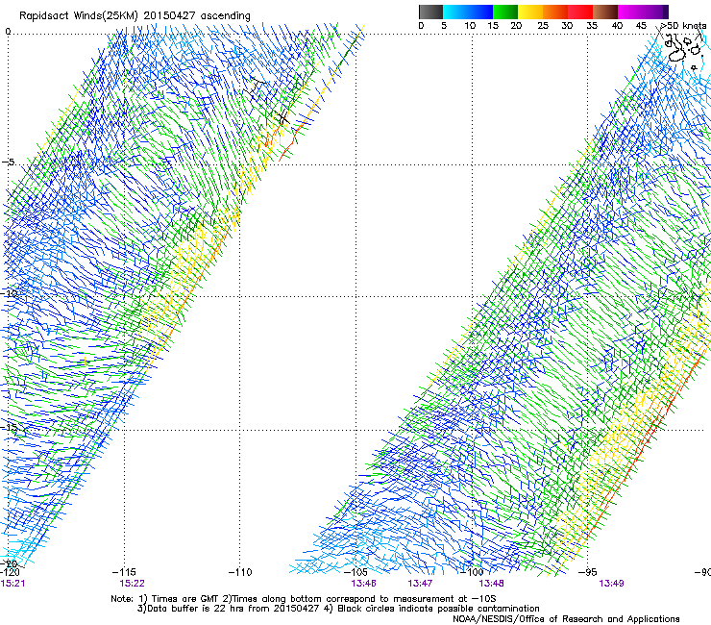Click the '>50 knots' legend label
This screenshot has height=625, width=711.
(x=683, y=26)
